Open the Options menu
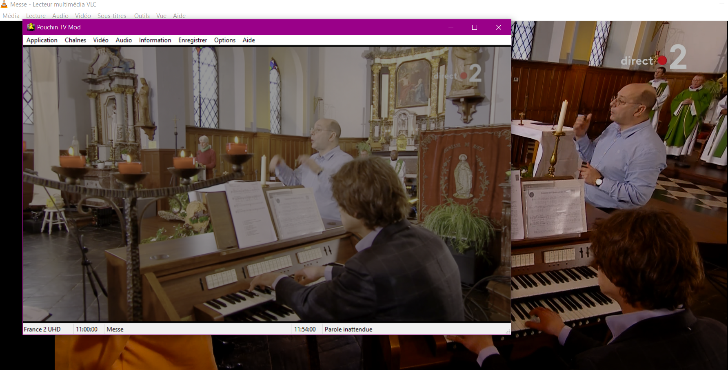Image resolution: width=728 pixels, height=370 pixels. (225, 40)
